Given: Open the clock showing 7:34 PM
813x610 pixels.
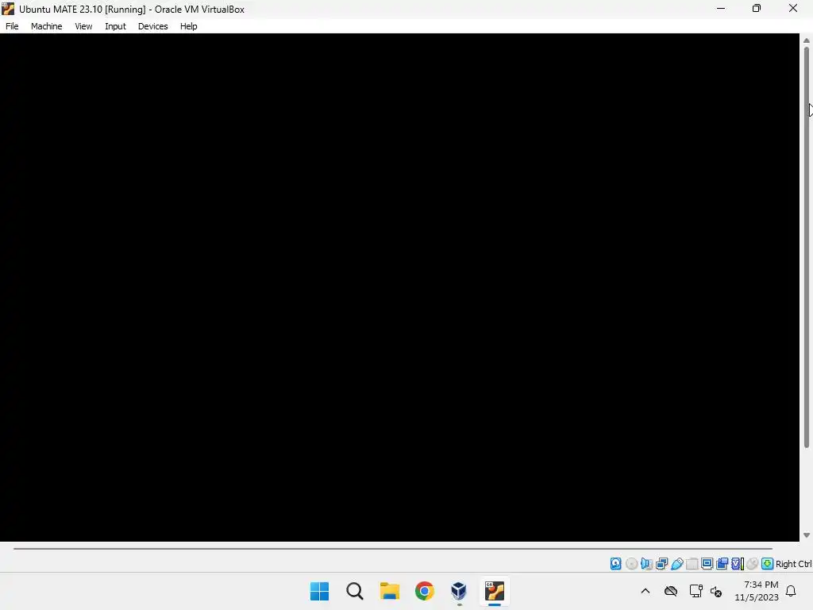Looking at the screenshot, I should pyautogui.click(x=757, y=591).
